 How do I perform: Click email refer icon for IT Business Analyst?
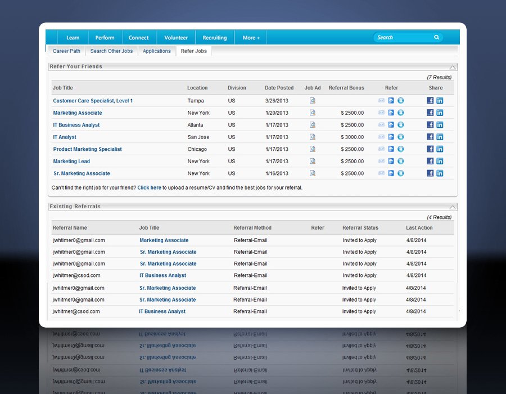(382, 125)
